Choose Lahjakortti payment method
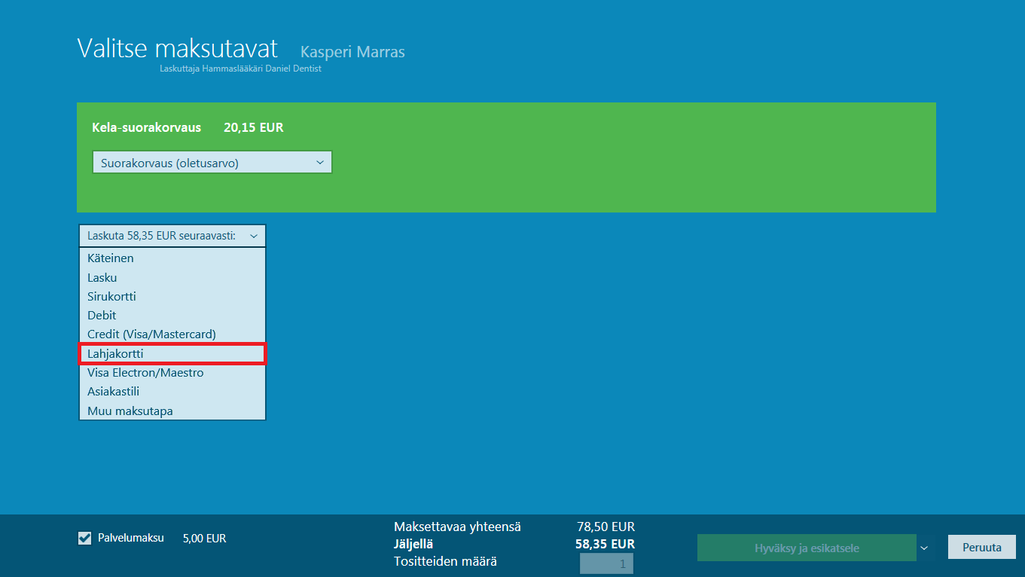1025x577 pixels. 172,353
